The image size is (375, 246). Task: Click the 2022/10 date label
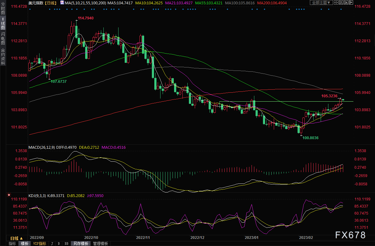(x=91, y=238)
